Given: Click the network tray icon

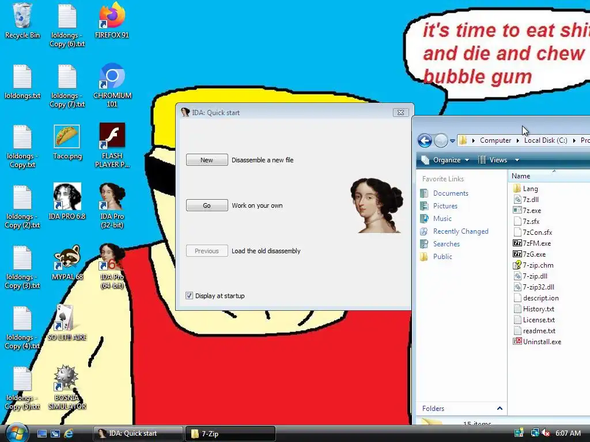Looking at the screenshot, I should 534,433.
